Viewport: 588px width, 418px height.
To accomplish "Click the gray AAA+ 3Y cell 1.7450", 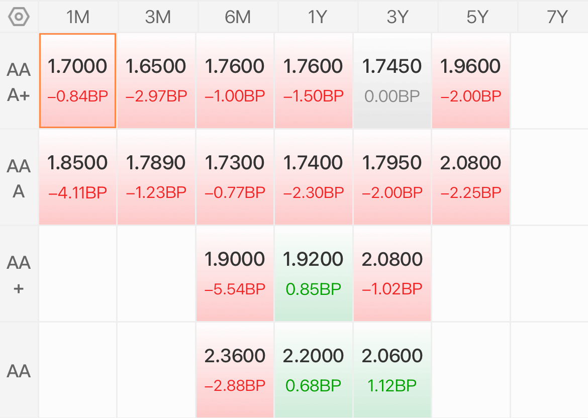I will [392, 80].
